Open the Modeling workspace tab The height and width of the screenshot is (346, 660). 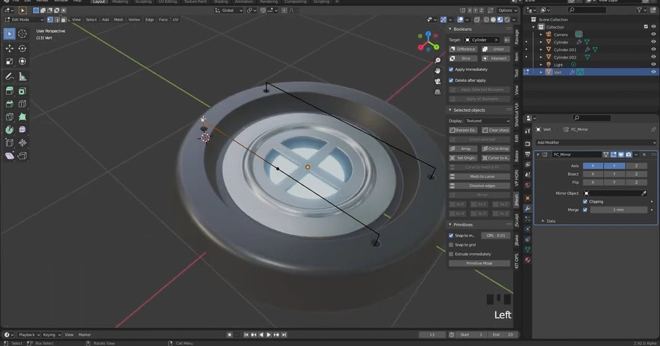(120, 2)
